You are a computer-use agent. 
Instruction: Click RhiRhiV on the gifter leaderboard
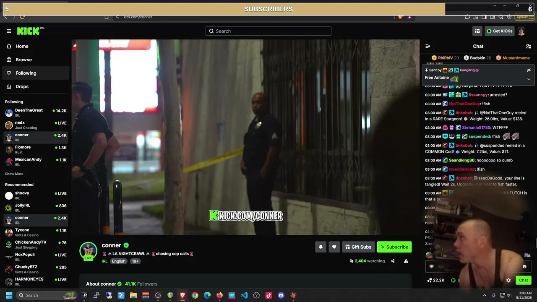tap(445, 58)
